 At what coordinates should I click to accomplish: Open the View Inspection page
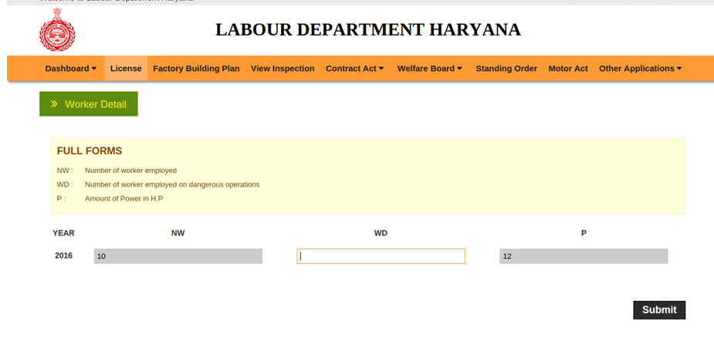point(283,69)
